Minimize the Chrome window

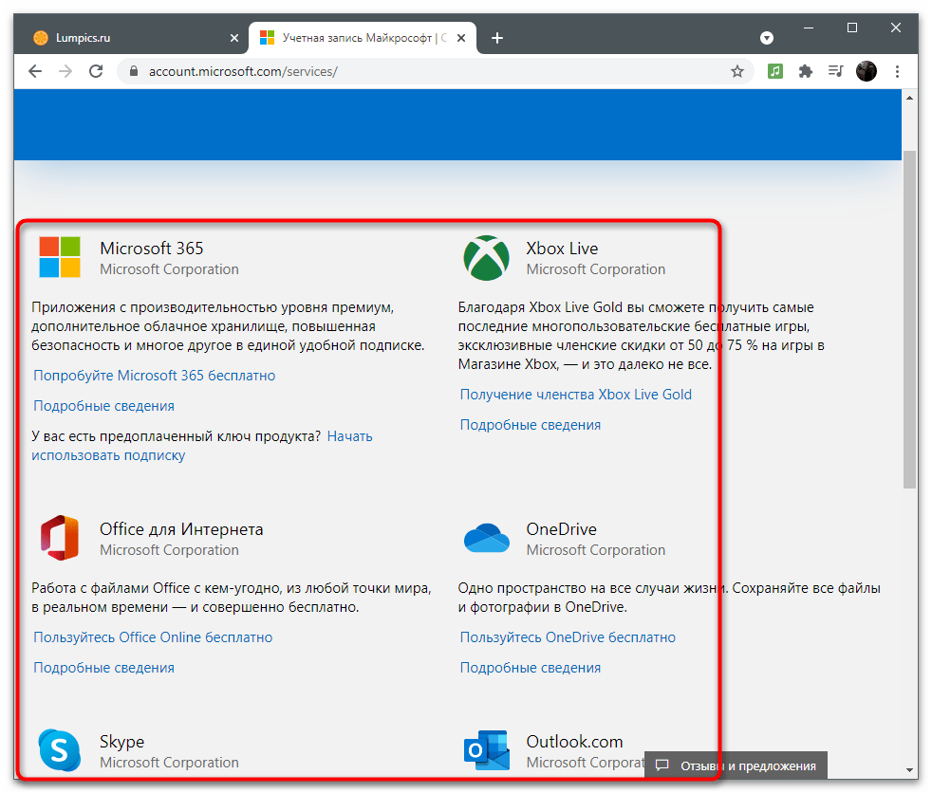(809, 28)
